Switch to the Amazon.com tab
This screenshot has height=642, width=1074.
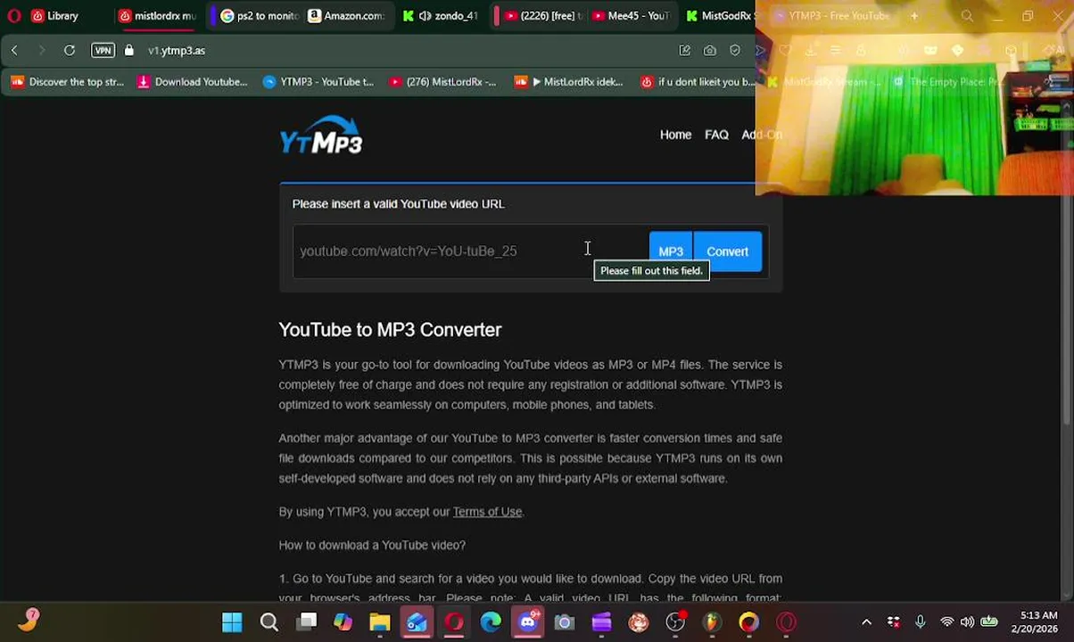(346, 15)
